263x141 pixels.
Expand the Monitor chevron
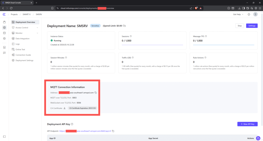tap(37, 33)
